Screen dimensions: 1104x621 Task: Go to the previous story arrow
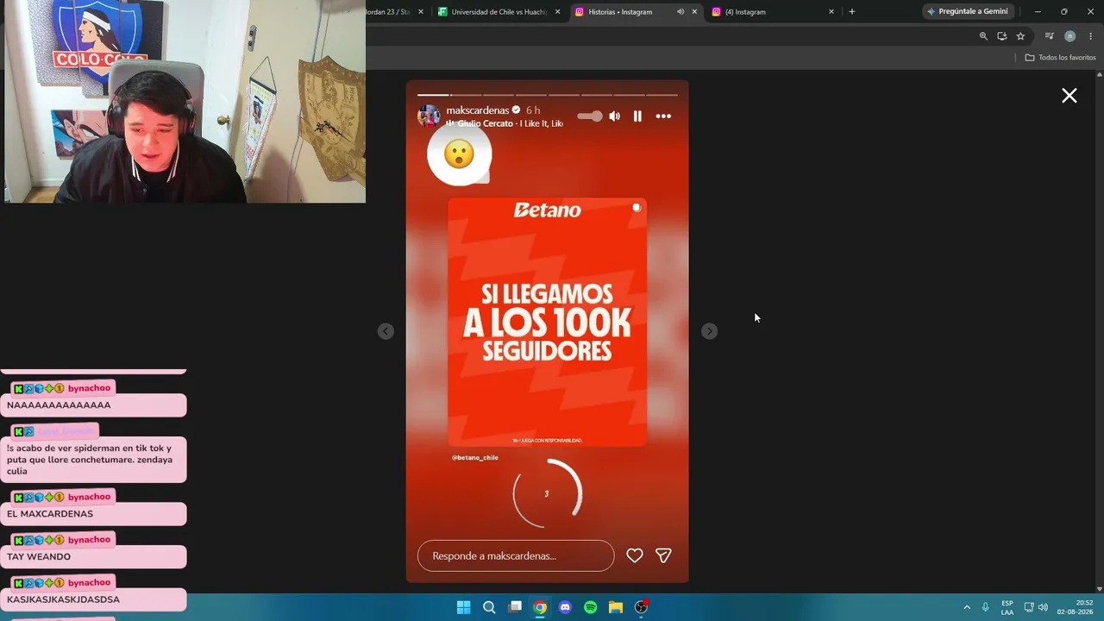pyautogui.click(x=386, y=331)
